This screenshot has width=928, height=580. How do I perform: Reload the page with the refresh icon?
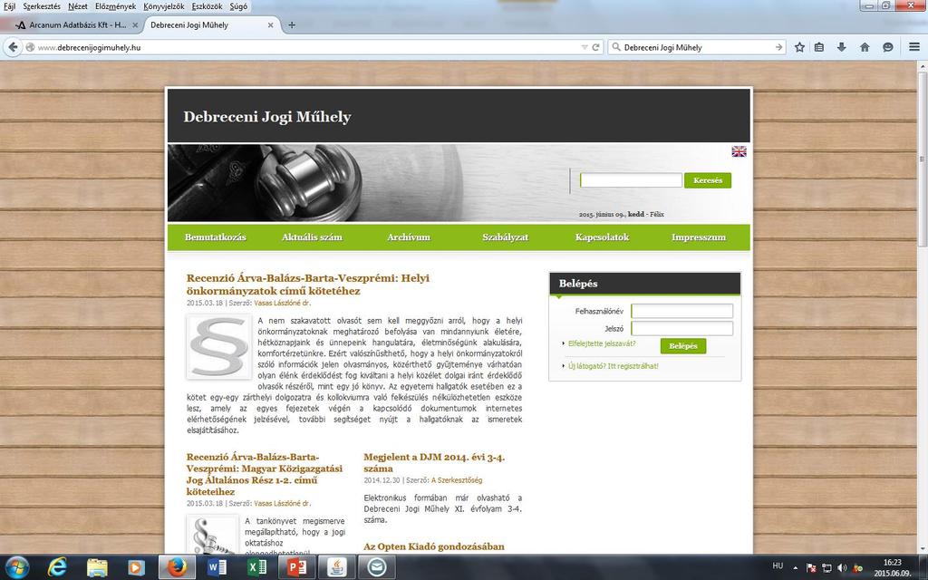click(x=596, y=47)
